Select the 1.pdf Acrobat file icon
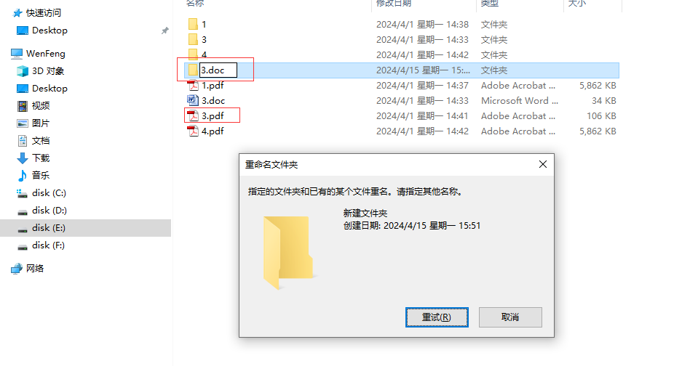The image size is (698, 366). (x=193, y=85)
